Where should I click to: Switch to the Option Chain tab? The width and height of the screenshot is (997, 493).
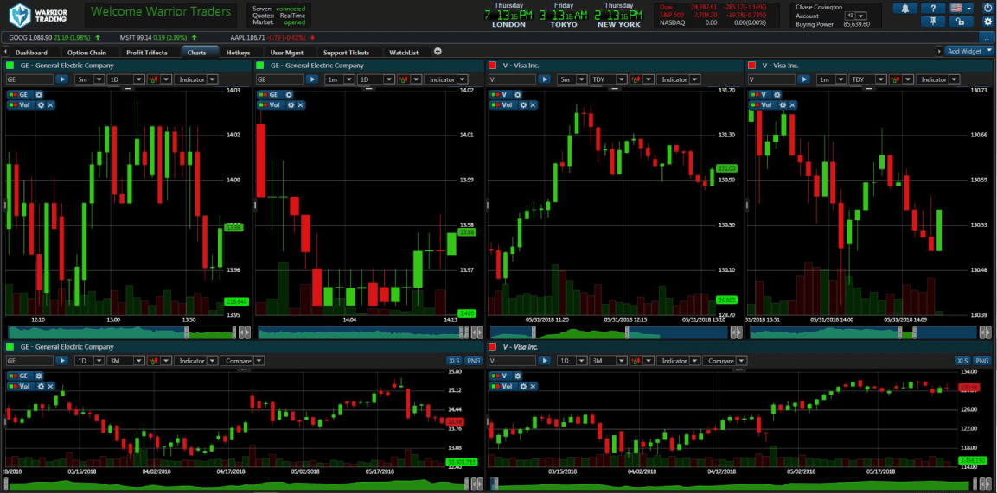tap(86, 53)
